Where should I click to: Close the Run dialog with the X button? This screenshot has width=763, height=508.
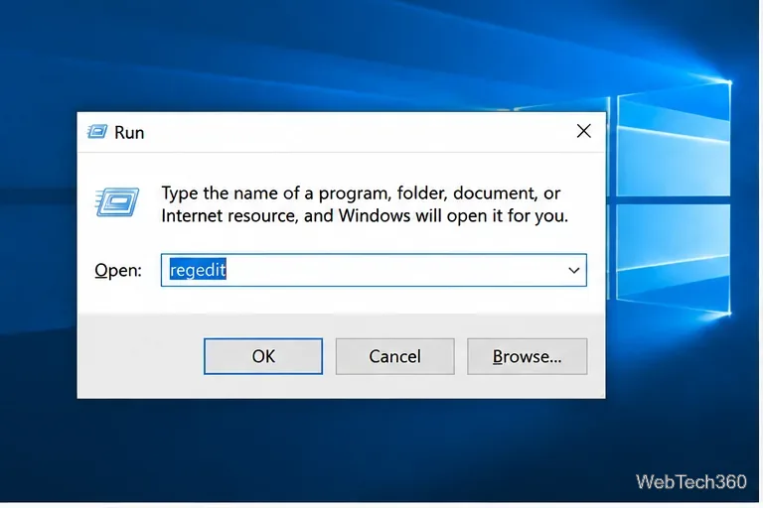pos(584,131)
